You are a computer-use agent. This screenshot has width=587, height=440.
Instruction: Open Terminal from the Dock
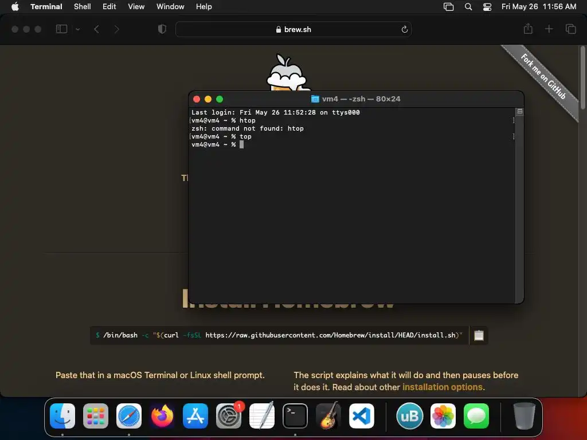pyautogui.click(x=295, y=416)
